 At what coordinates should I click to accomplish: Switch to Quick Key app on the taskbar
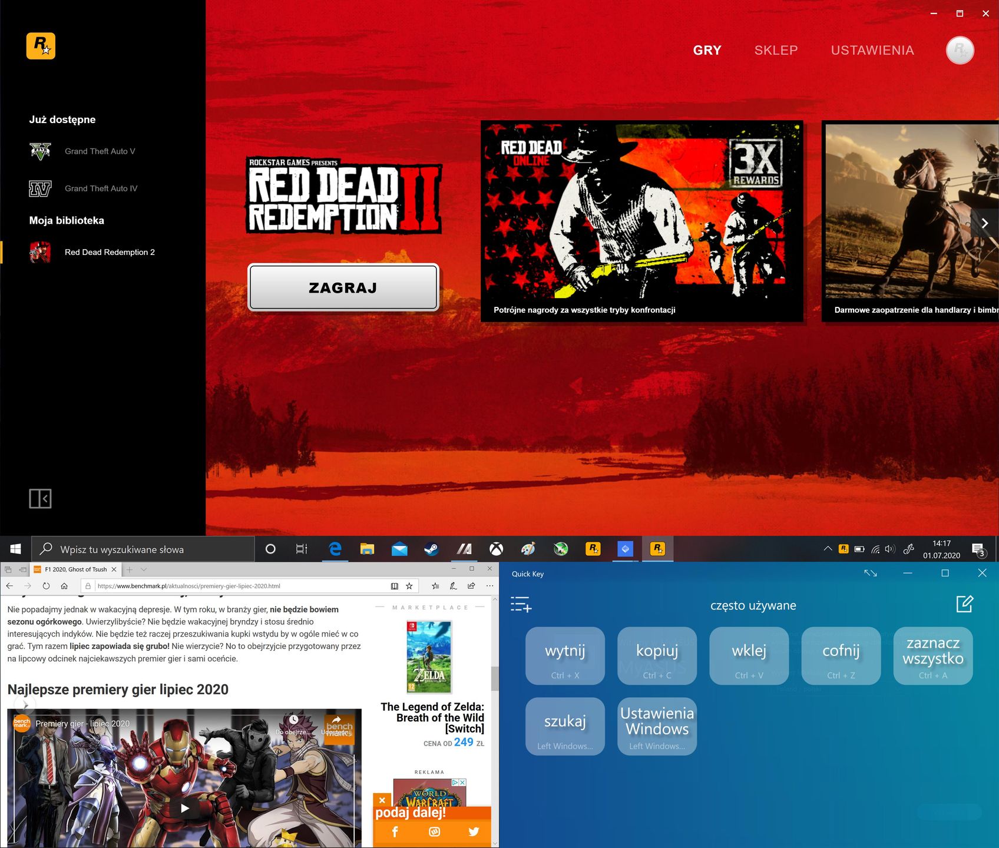(625, 549)
